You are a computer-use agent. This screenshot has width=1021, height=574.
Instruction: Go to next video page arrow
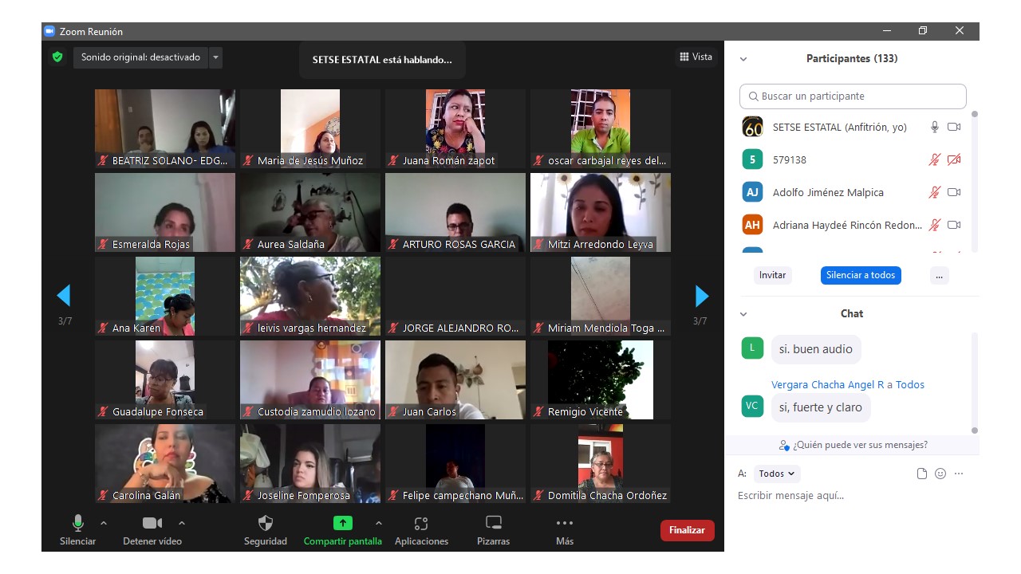coord(702,296)
